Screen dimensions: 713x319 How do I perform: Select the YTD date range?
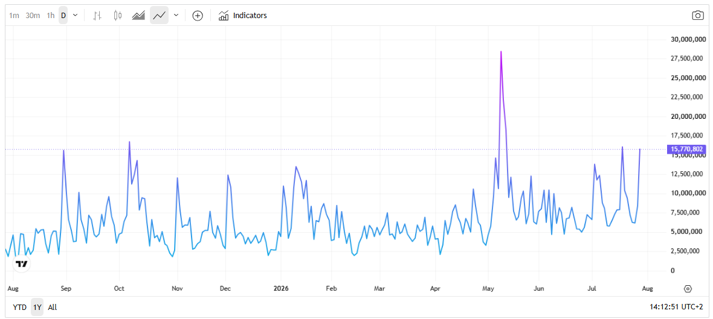[19, 307]
